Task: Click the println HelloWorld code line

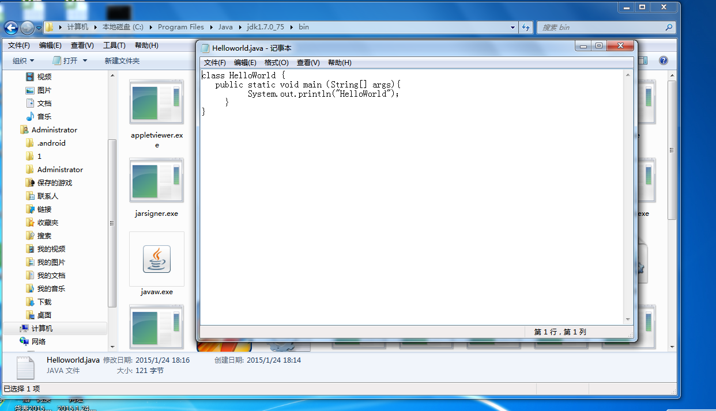Action: coord(323,94)
